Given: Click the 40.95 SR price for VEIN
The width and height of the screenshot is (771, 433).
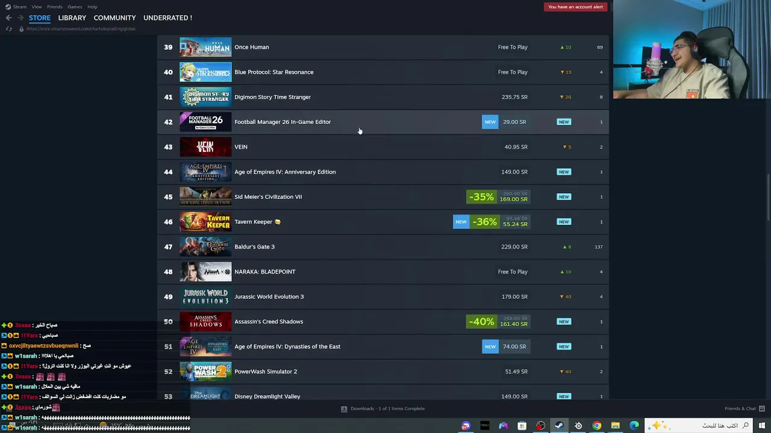Looking at the screenshot, I should click(x=516, y=147).
